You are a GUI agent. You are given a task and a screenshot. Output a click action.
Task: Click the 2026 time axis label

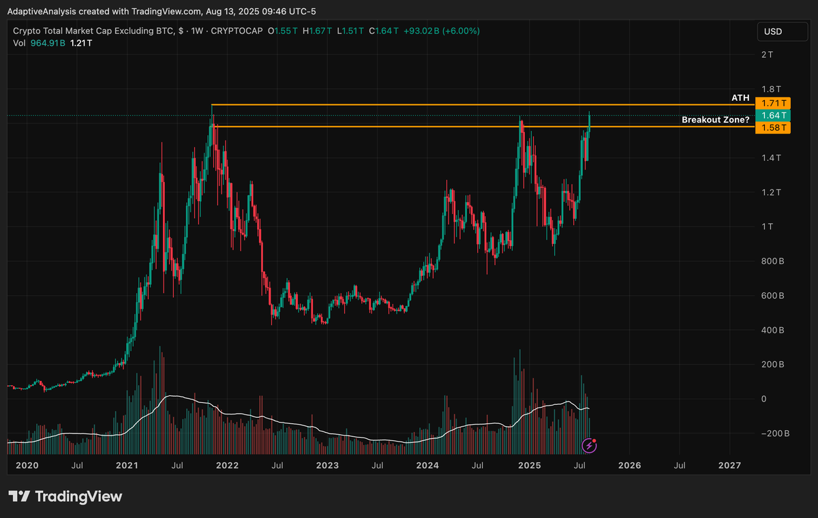[x=629, y=466]
